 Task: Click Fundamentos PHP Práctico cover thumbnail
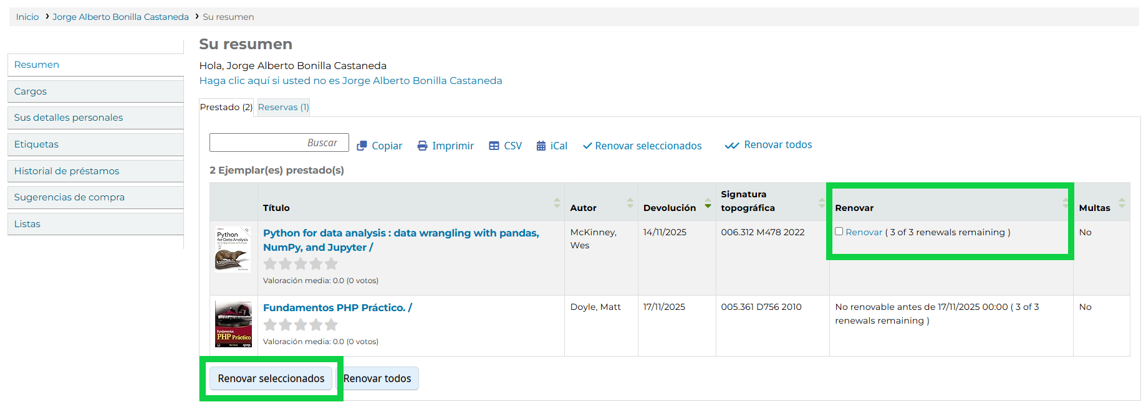233,324
